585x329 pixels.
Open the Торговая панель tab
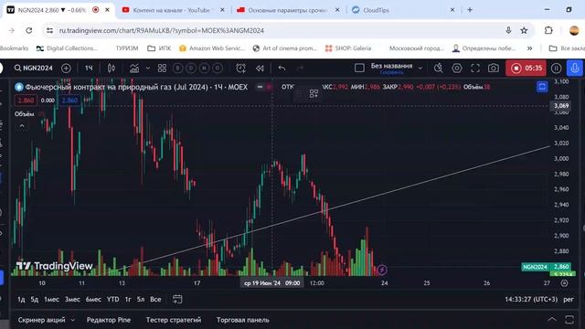click(242, 320)
